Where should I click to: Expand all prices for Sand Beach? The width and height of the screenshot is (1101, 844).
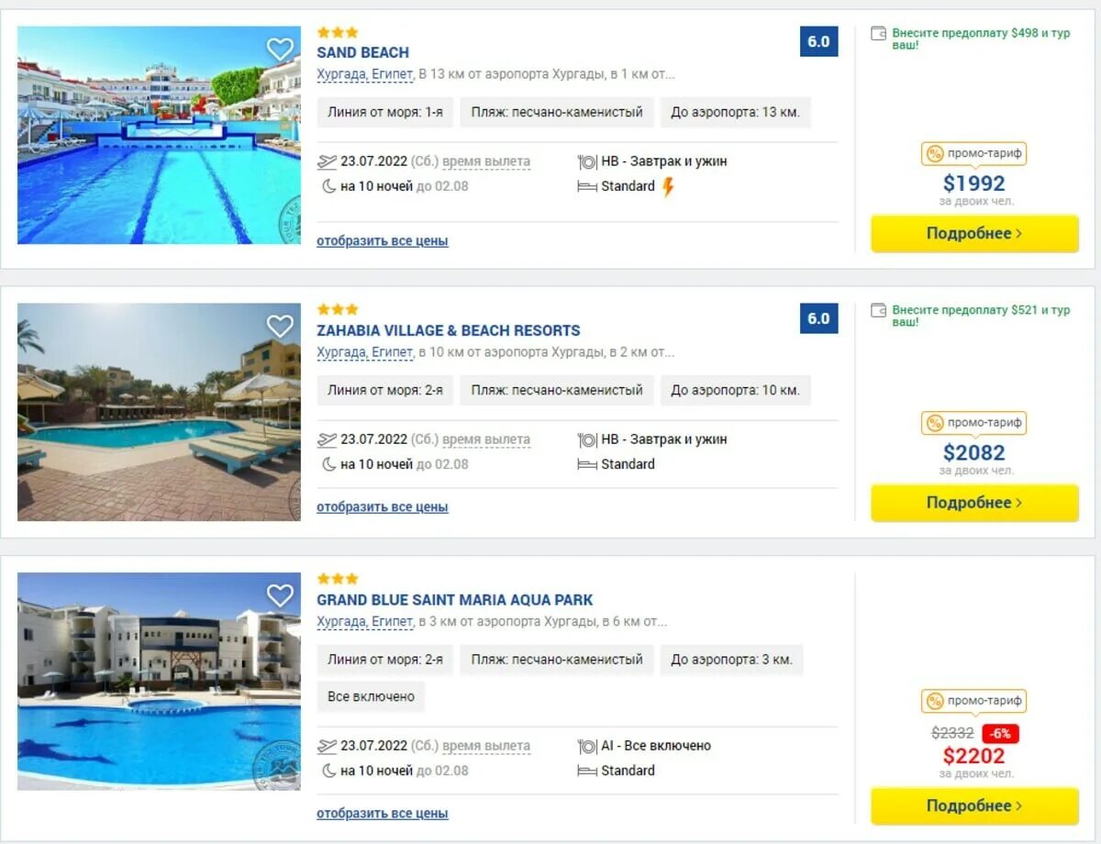click(383, 241)
